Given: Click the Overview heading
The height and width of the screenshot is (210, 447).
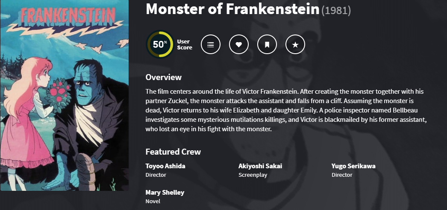Looking at the screenshot, I should point(164,77).
